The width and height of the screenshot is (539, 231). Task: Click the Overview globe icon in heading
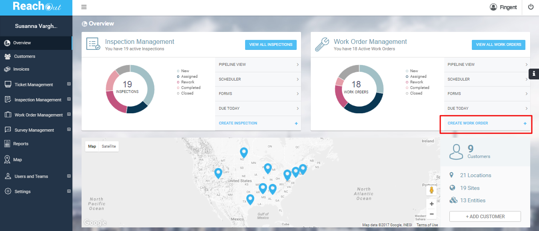[x=84, y=24]
